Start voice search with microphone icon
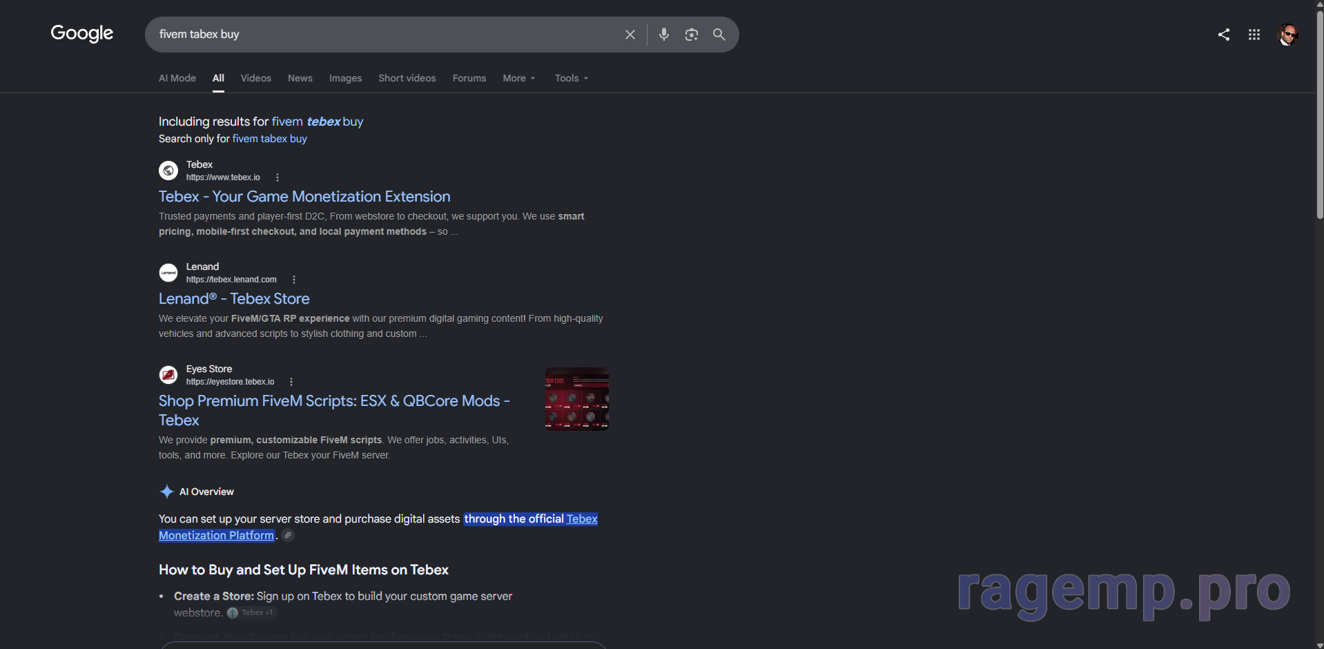1324x649 pixels. tap(663, 35)
